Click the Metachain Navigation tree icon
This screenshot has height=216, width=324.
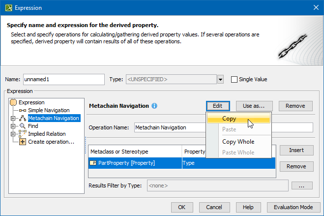[23, 118]
